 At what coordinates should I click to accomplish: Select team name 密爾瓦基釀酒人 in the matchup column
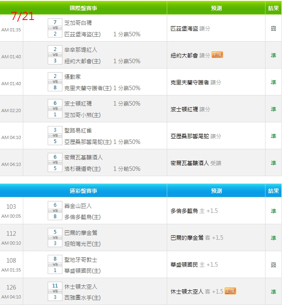[x=84, y=157]
